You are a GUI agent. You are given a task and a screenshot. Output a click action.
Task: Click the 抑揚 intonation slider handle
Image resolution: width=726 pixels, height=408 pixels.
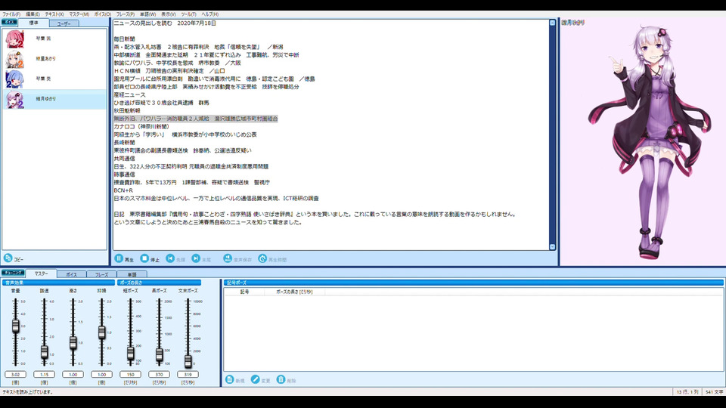[x=102, y=332]
